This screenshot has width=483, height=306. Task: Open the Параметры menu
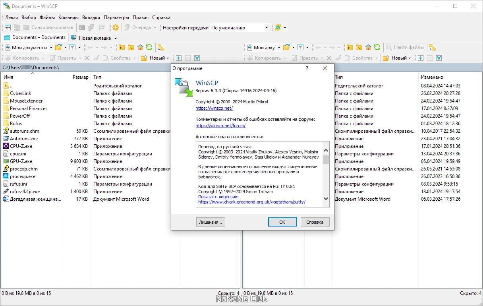pos(116,17)
